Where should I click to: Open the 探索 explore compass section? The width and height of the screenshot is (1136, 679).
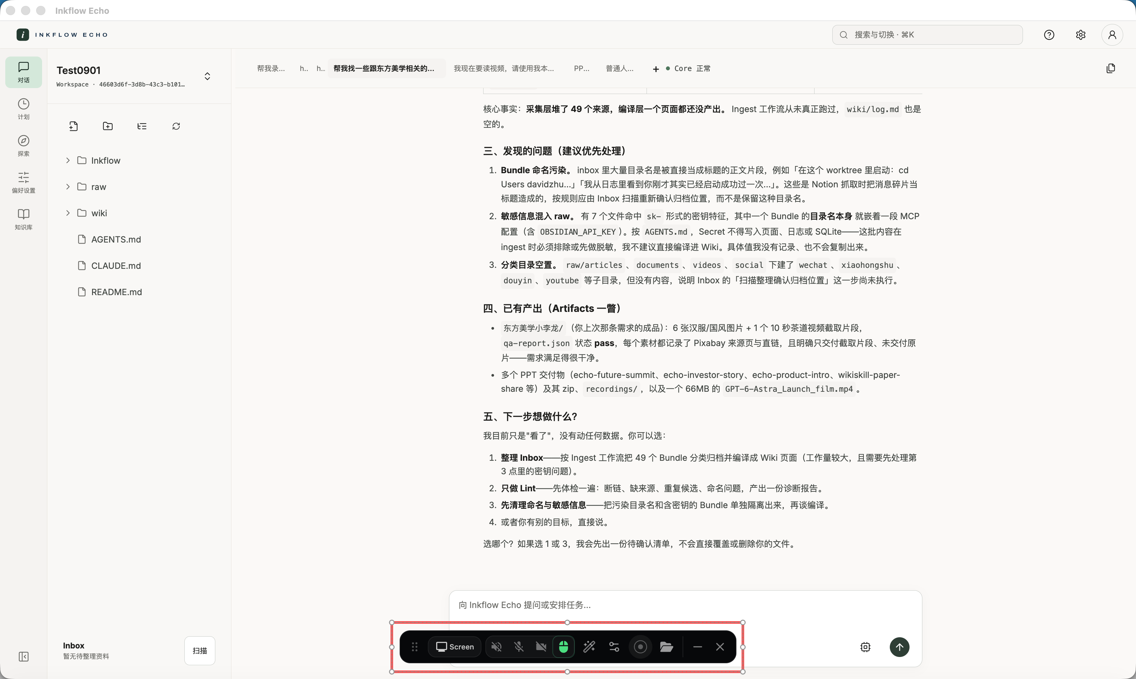pos(23,146)
